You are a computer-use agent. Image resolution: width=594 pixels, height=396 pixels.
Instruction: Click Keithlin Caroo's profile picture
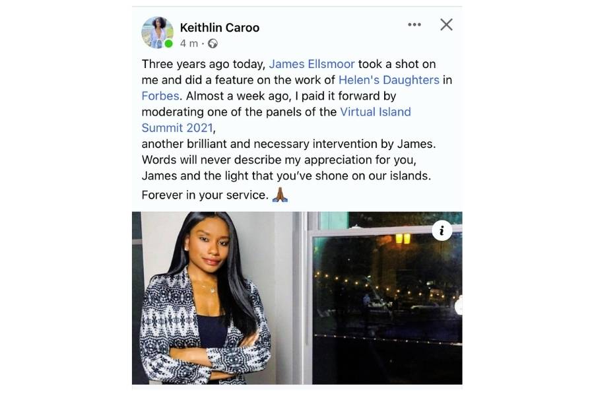pos(158,32)
